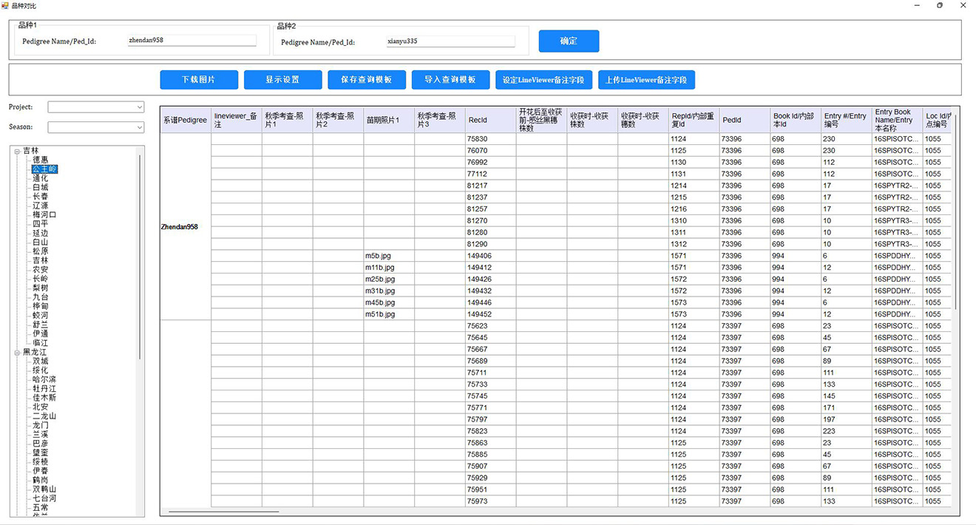The width and height of the screenshot is (976, 525).
Task: Select 松原 in the location tree
Action: click(40, 251)
